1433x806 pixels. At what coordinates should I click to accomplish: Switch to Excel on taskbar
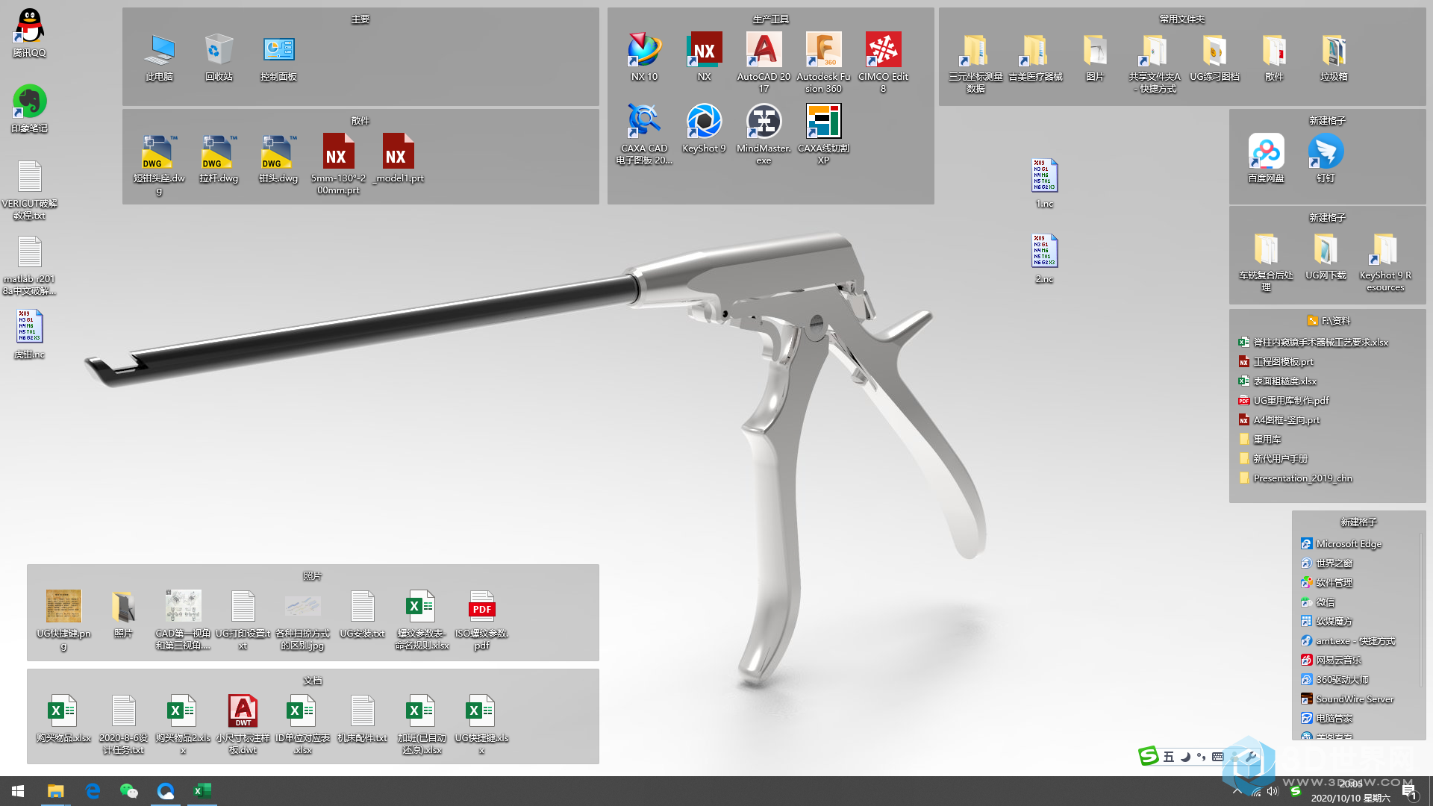[x=202, y=791]
